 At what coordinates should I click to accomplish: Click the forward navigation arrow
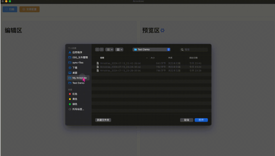click(102, 50)
